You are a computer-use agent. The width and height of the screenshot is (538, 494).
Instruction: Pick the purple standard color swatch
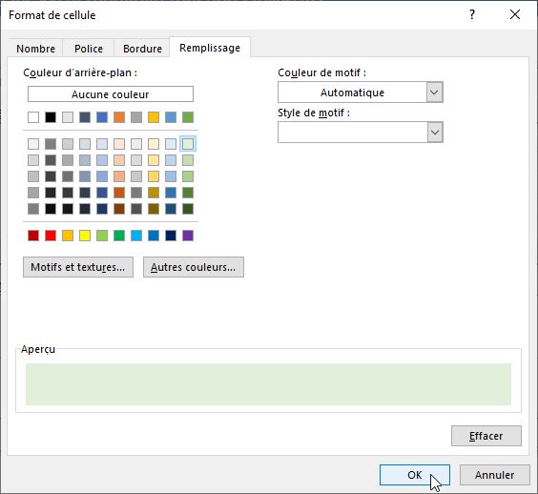coord(188,236)
